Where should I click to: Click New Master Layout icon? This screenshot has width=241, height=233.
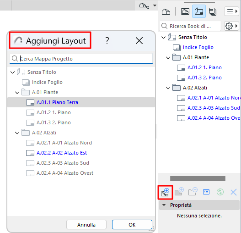coord(179,192)
